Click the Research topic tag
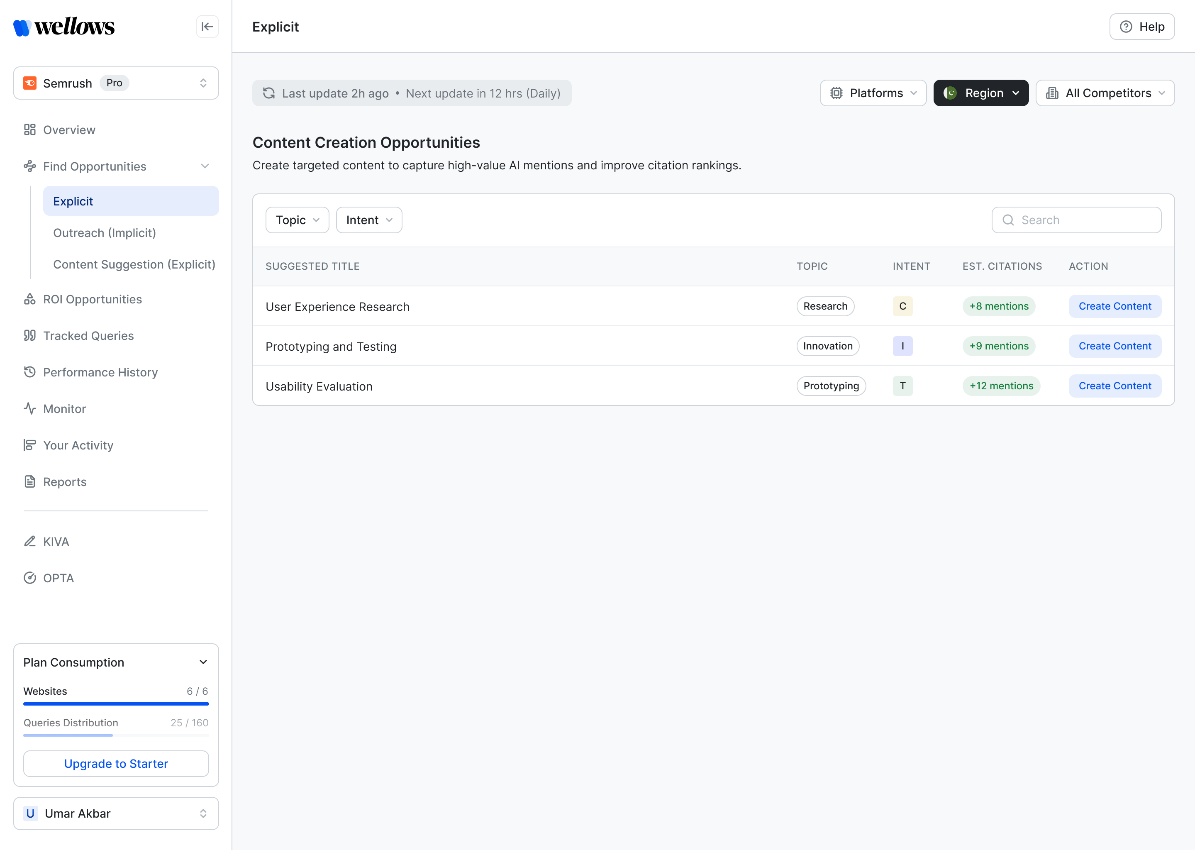The height and width of the screenshot is (850, 1195). tap(825, 306)
